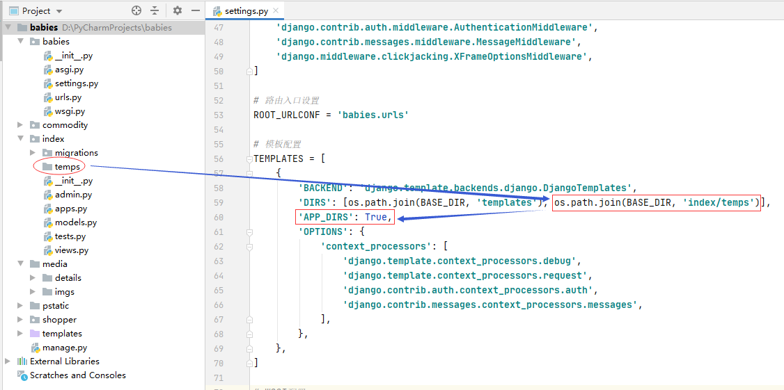Image resolution: width=784 pixels, height=390 pixels.
Task: Expand the migrations folder
Action: (33, 153)
